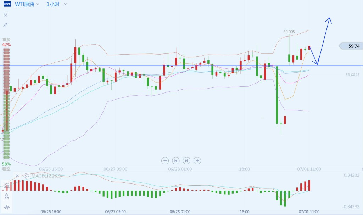The height and width of the screenshot is (215, 363).
Task: Click the USOIL logo icon
Action: click(x=7, y=4)
